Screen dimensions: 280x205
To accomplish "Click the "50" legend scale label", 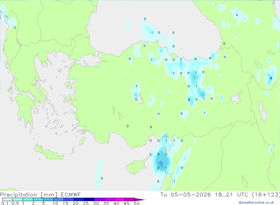I will [x=137, y=203].
